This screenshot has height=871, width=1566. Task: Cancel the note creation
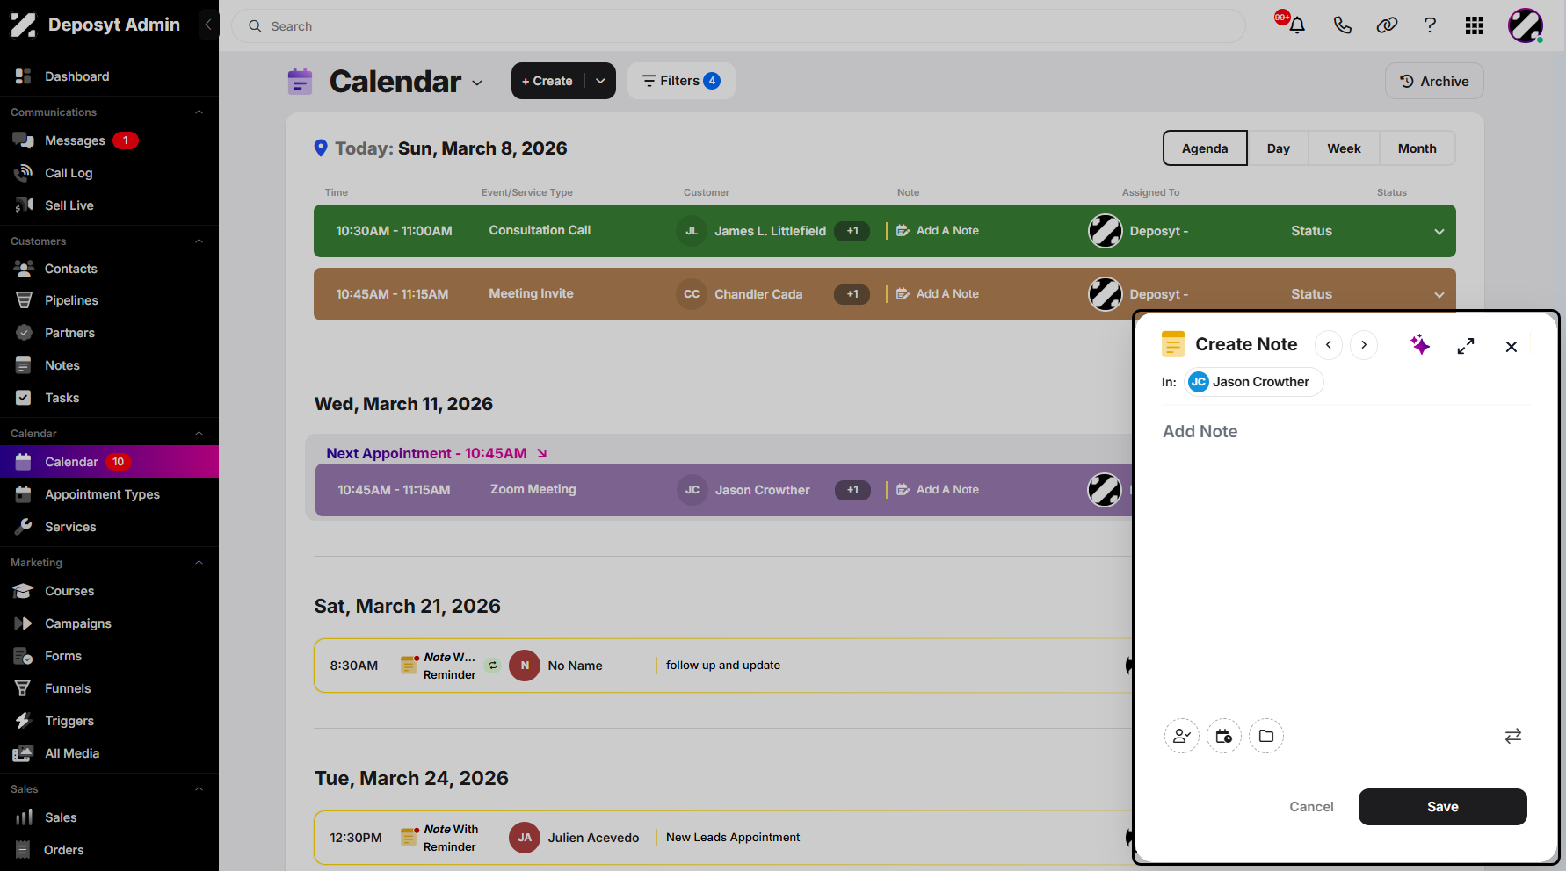pos(1311,807)
